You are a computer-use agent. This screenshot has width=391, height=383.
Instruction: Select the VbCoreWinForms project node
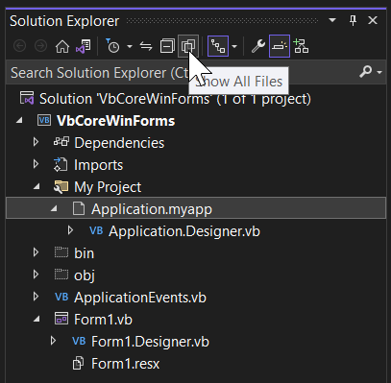point(116,121)
